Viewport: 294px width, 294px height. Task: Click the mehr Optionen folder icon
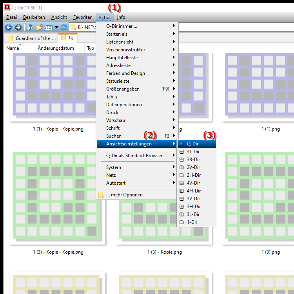[101, 195]
